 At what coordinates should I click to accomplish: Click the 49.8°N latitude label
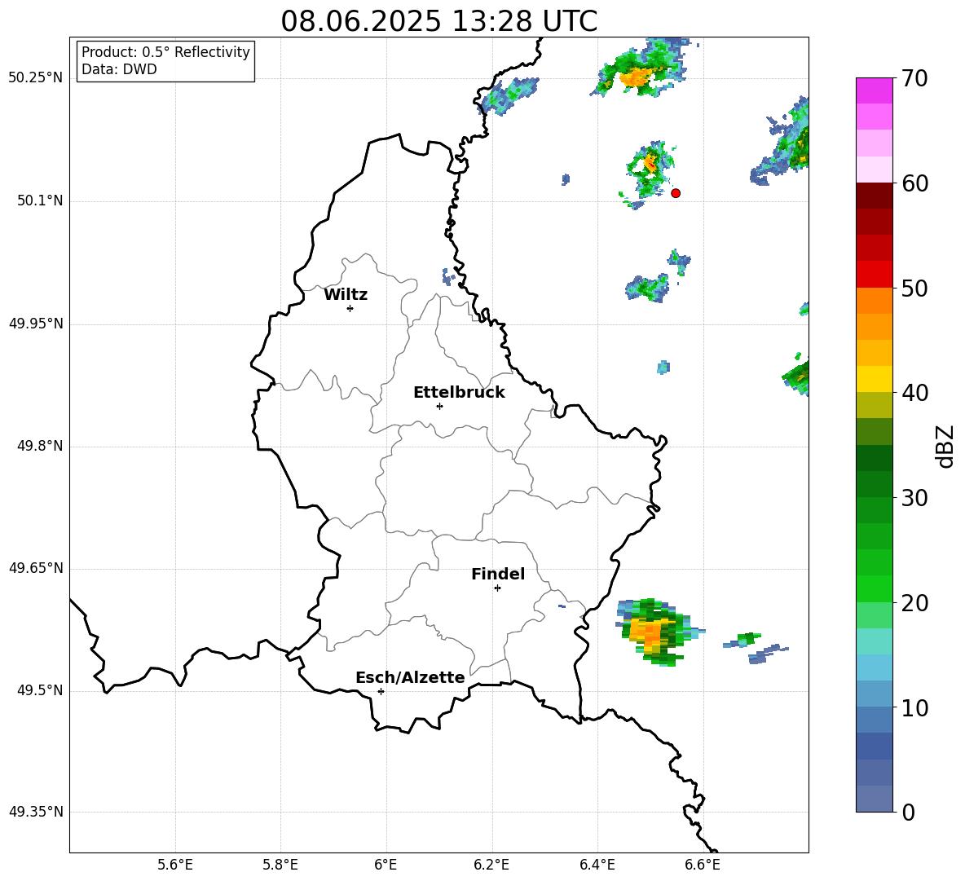[41, 446]
